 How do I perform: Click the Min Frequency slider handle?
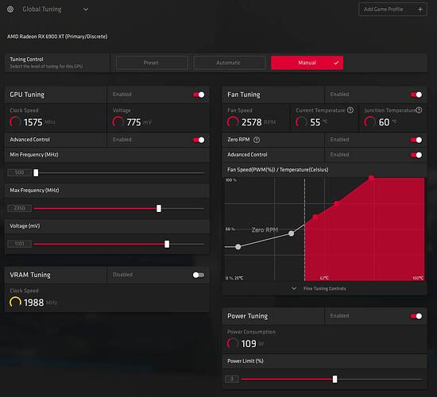pos(36,173)
